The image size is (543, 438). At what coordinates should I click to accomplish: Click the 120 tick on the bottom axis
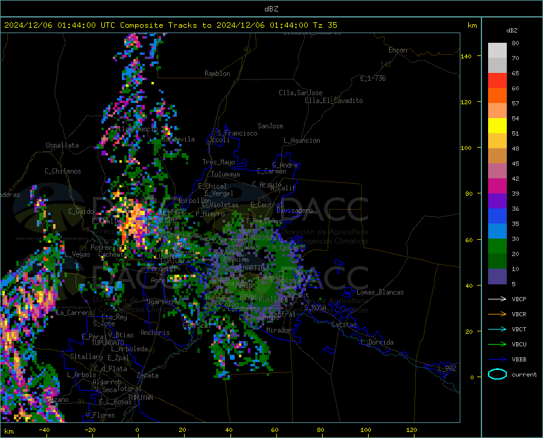pos(411,430)
